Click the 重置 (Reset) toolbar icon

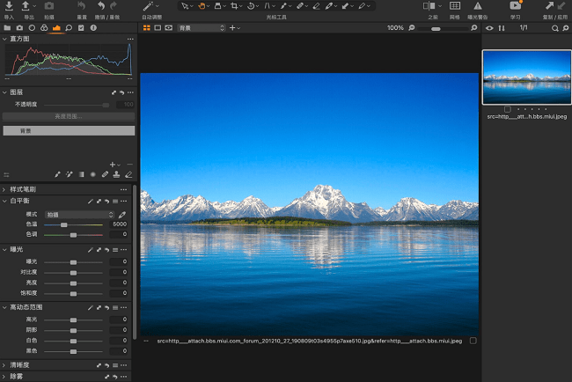click(x=81, y=6)
